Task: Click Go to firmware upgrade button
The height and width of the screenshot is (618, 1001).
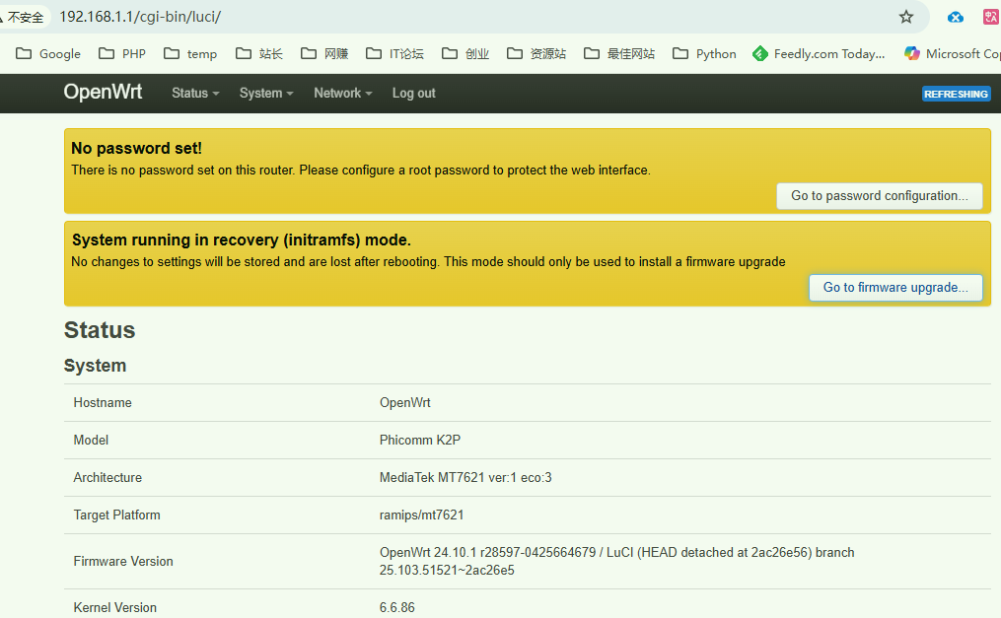Action: pos(895,287)
